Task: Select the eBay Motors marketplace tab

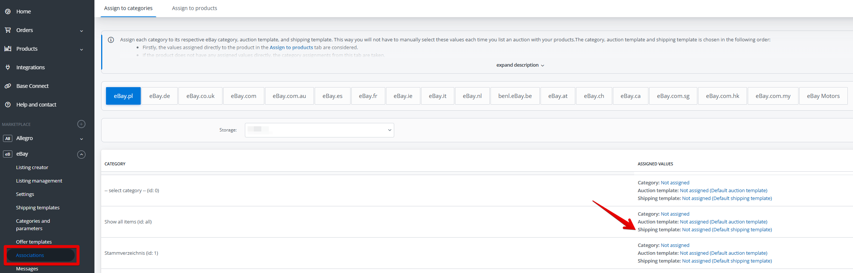Action: pos(823,96)
